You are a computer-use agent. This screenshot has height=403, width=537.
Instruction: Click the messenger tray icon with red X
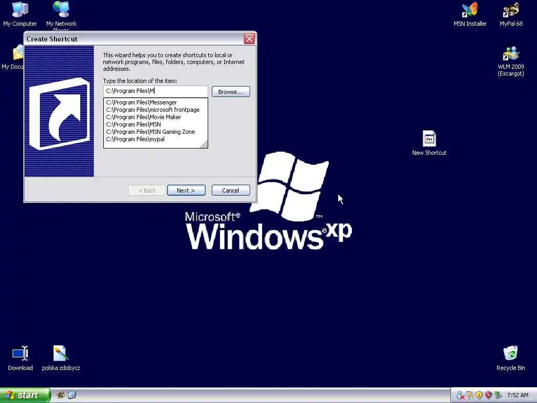(460, 396)
